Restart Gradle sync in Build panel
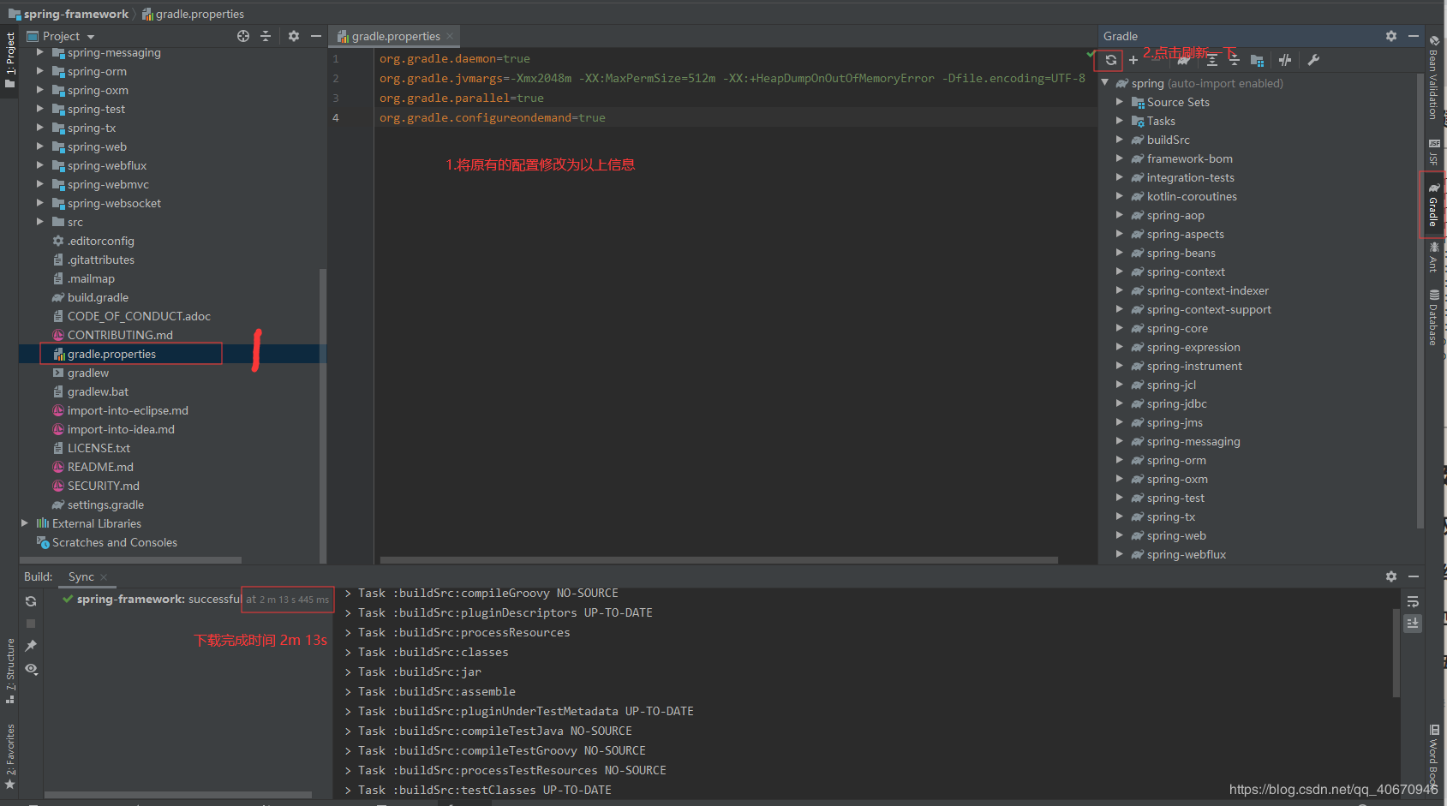The width and height of the screenshot is (1447, 806). pos(31,601)
